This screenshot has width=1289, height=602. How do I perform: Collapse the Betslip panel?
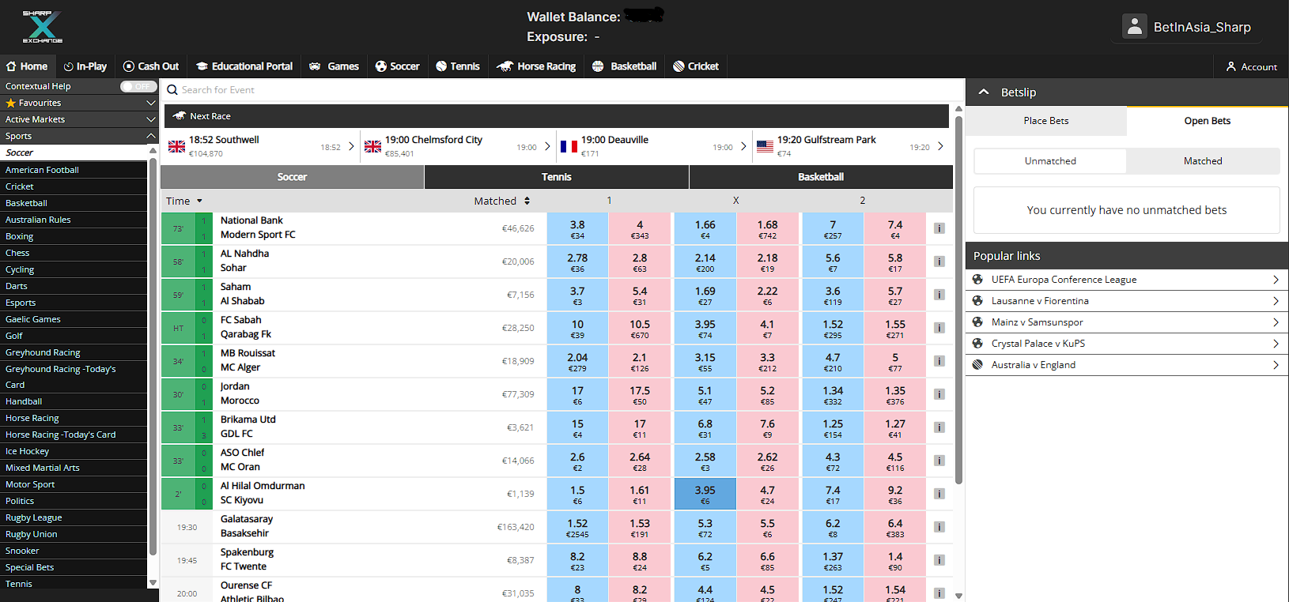pos(984,92)
